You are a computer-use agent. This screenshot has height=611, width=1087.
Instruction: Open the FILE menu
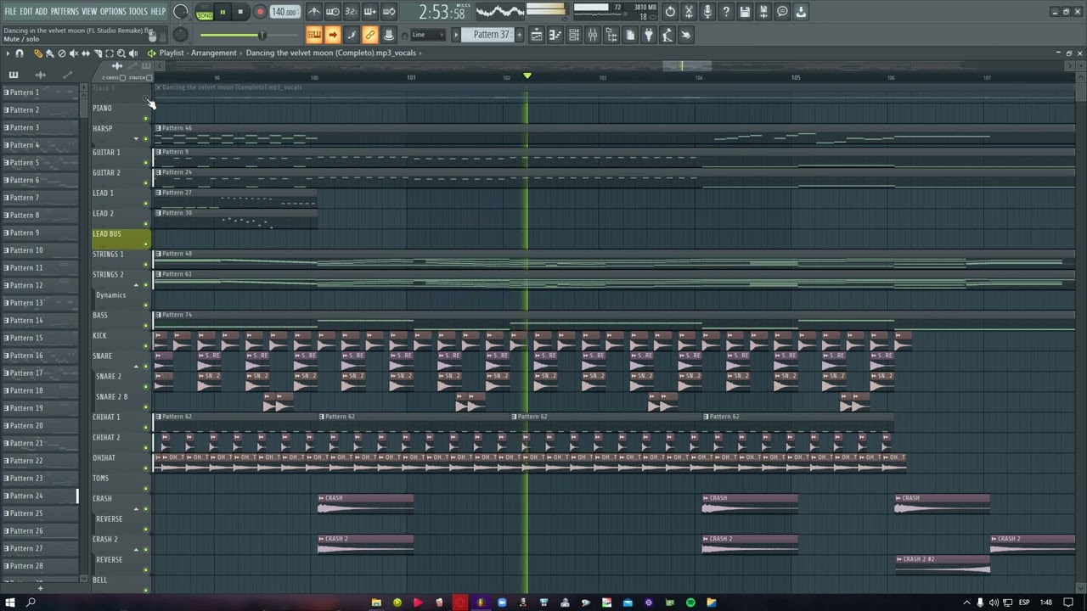coord(10,12)
